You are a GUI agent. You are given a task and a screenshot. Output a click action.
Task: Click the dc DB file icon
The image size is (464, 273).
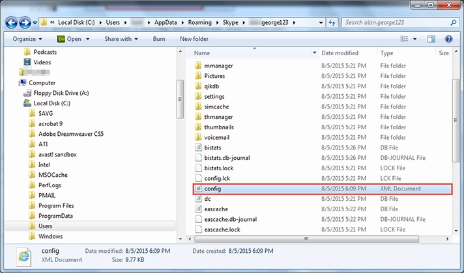click(x=198, y=199)
